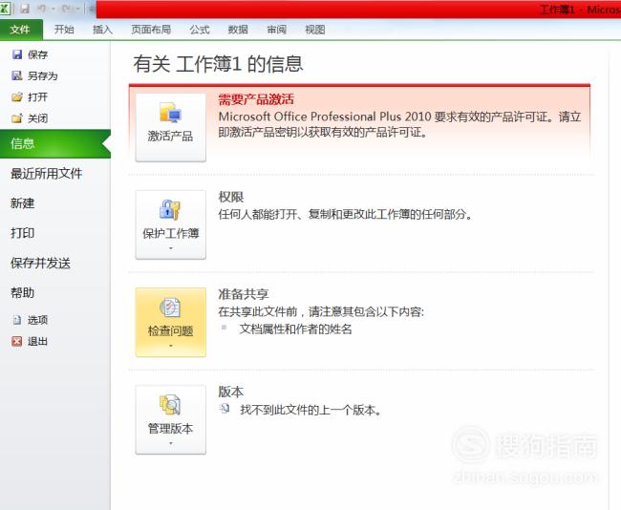Click the 版本 section heading
Screen dimensions: 621x510
231,392
